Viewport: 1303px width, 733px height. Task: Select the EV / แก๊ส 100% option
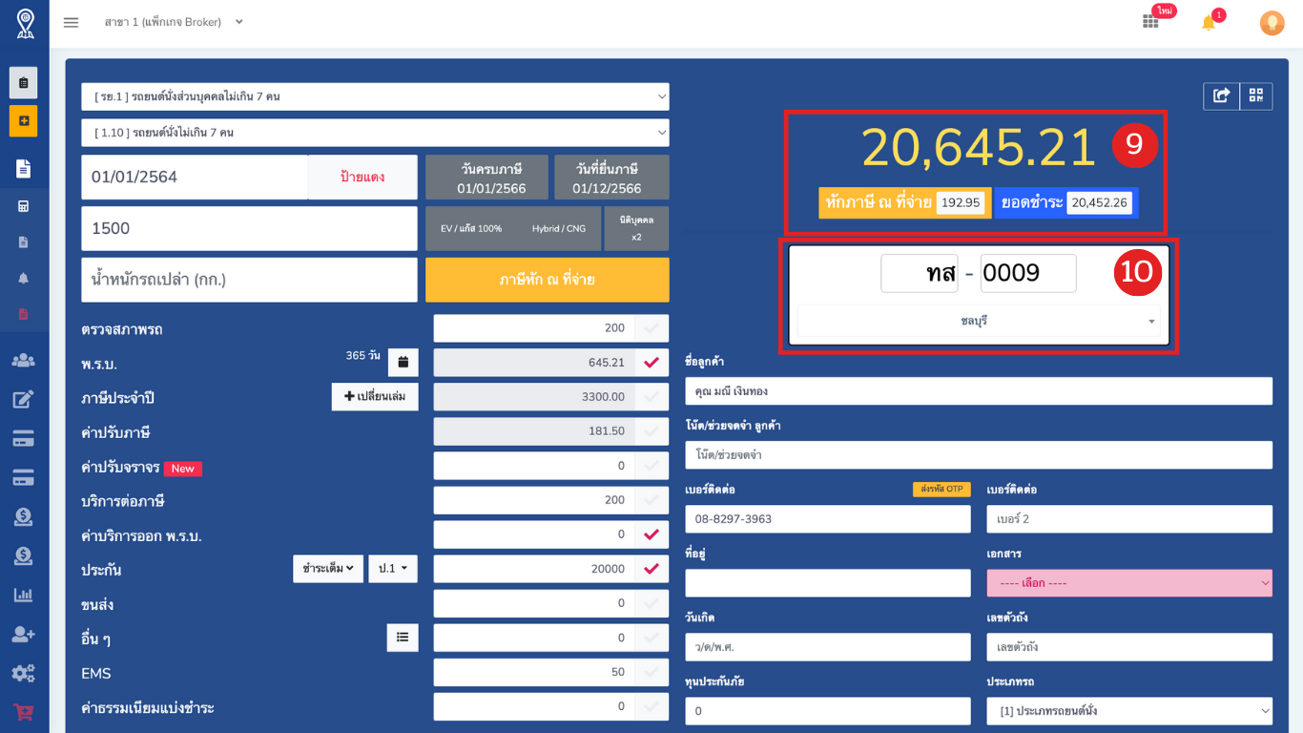pos(471,229)
